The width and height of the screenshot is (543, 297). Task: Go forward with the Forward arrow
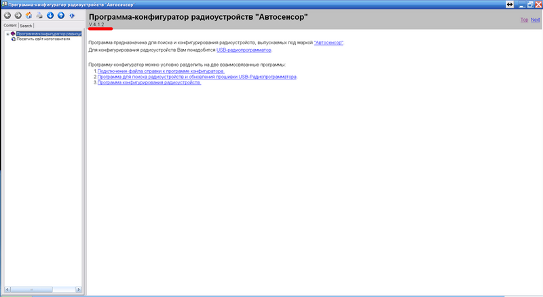click(18, 16)
